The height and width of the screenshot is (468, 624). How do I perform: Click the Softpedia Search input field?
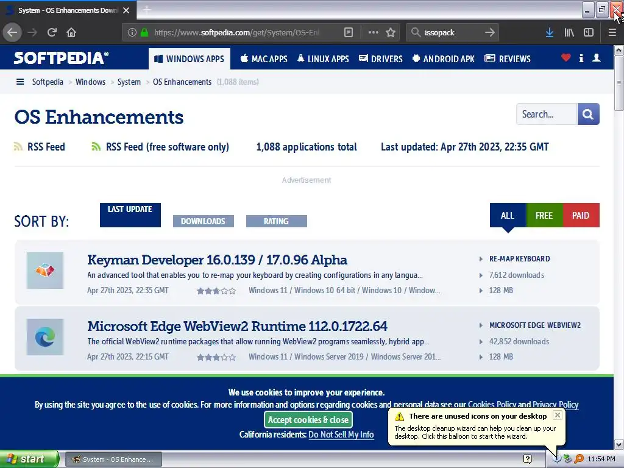(547, 114)
